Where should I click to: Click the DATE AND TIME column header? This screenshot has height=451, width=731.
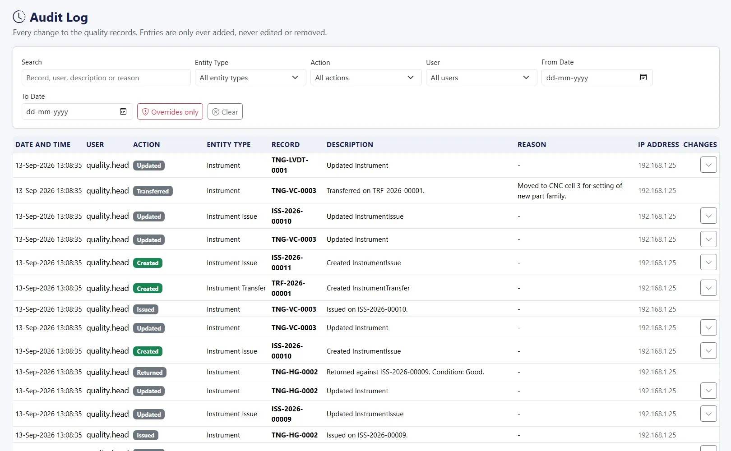pos(43,145)
